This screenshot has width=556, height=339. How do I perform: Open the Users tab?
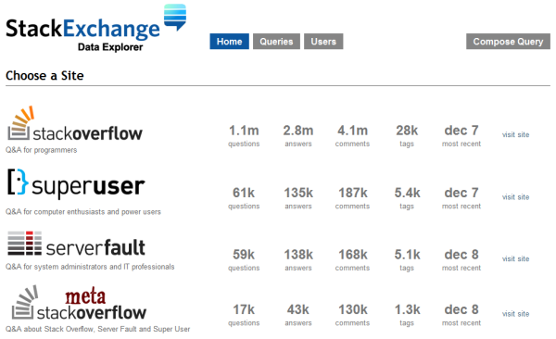click(x=323, y=42)
